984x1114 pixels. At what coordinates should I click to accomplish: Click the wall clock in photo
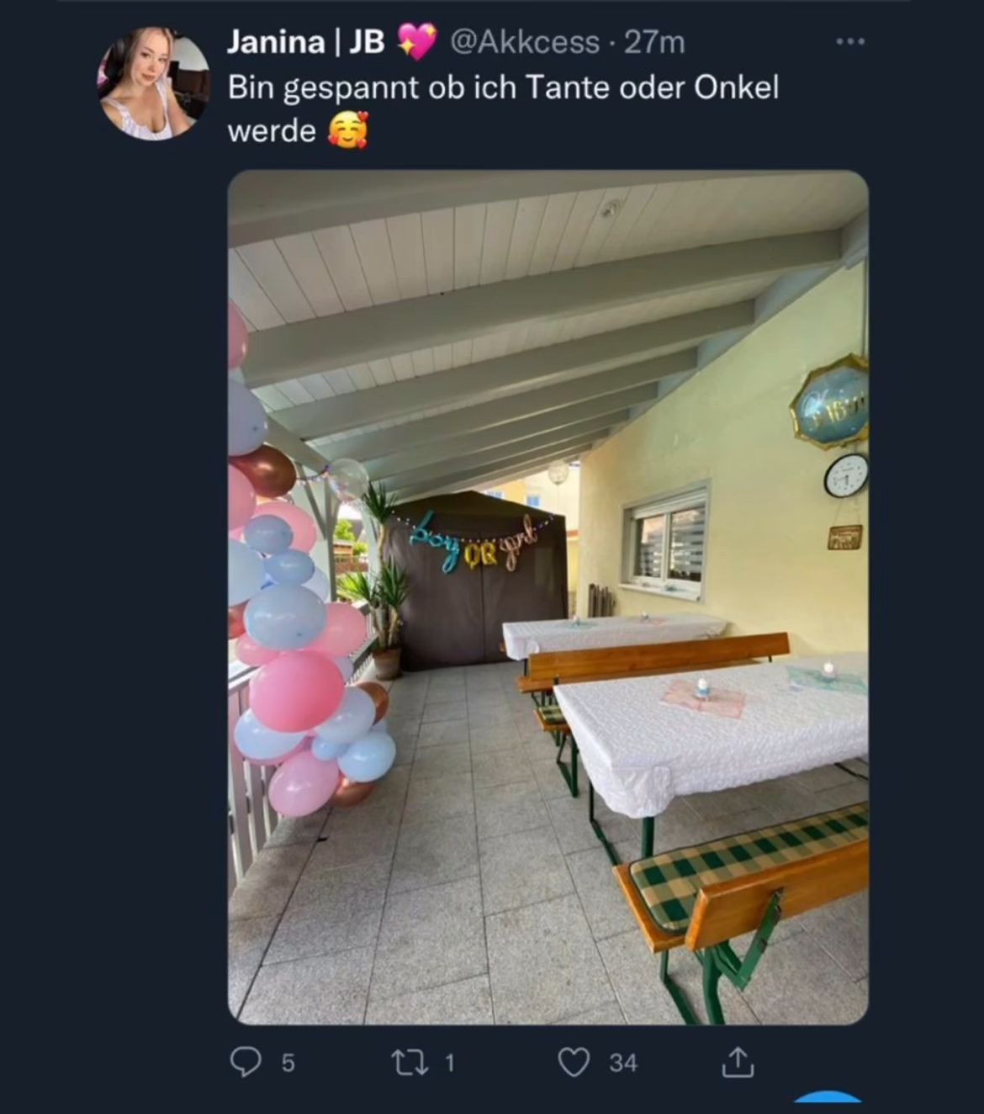[845, 475]
